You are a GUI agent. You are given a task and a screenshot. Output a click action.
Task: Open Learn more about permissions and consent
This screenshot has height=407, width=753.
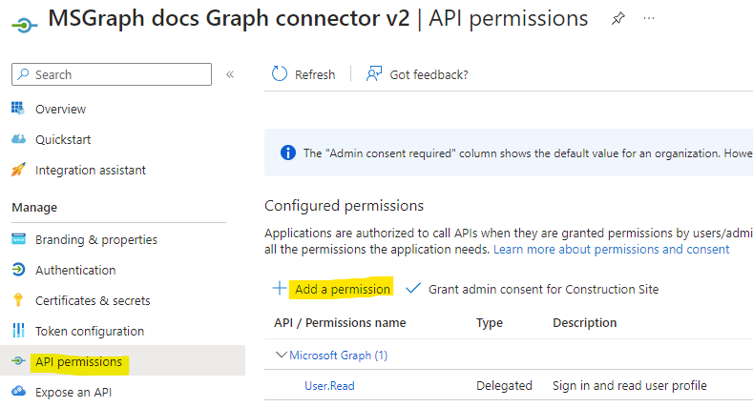point(611,250)
